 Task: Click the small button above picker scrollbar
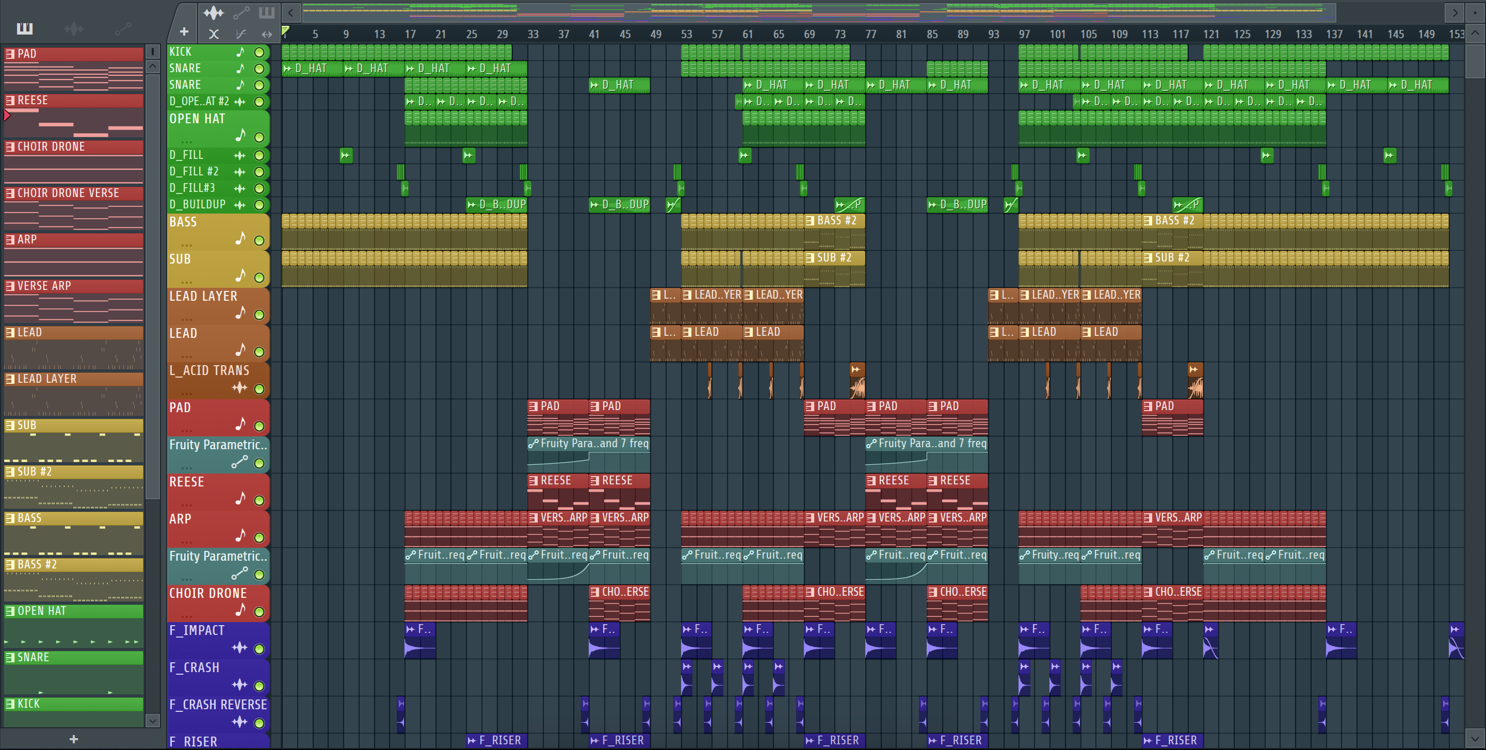pos(152,51)
